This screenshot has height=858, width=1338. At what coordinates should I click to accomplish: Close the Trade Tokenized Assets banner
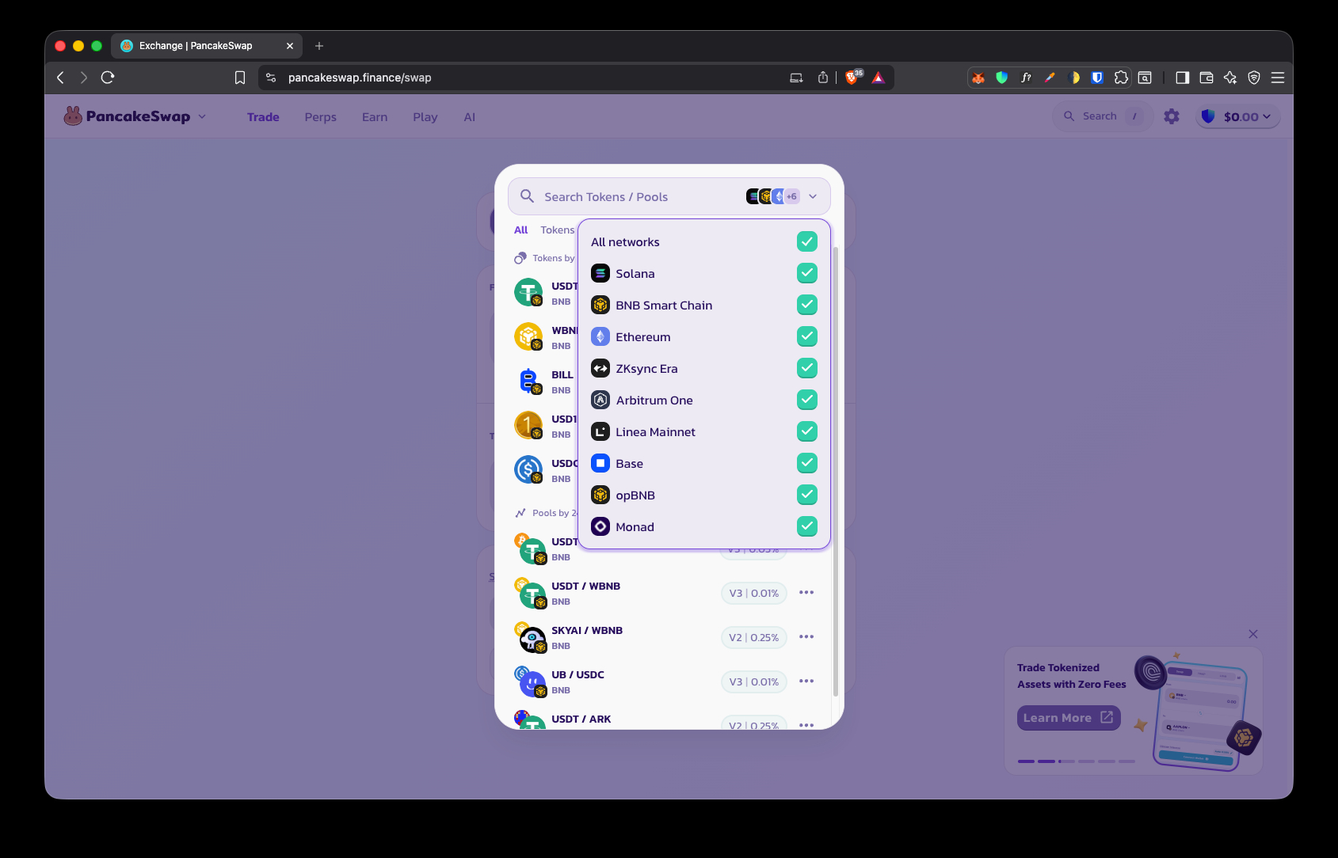1253,634
